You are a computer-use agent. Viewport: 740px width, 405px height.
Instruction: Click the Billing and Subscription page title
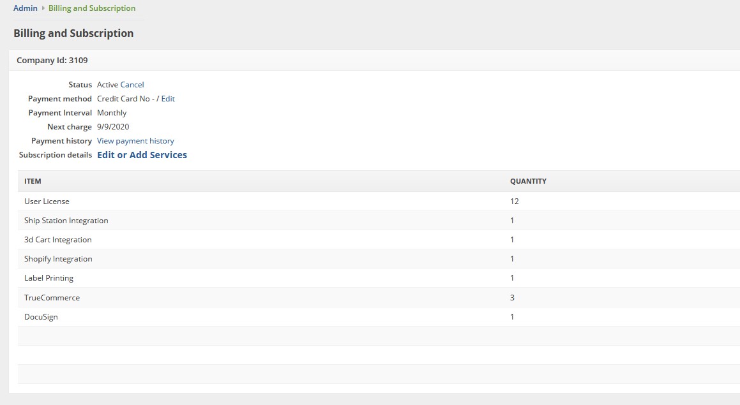(73, 33)
